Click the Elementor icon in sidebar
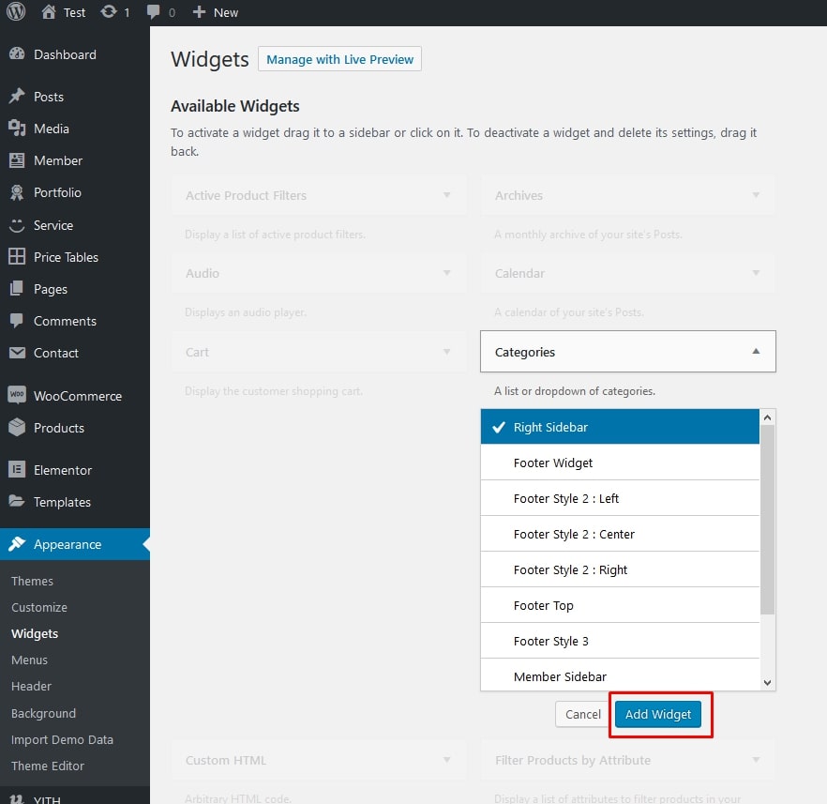 pyautogui.click(x=17, y=470)
